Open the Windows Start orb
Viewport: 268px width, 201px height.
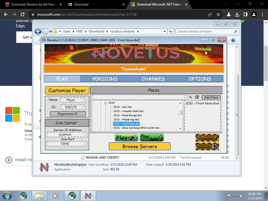click(7, 196)
